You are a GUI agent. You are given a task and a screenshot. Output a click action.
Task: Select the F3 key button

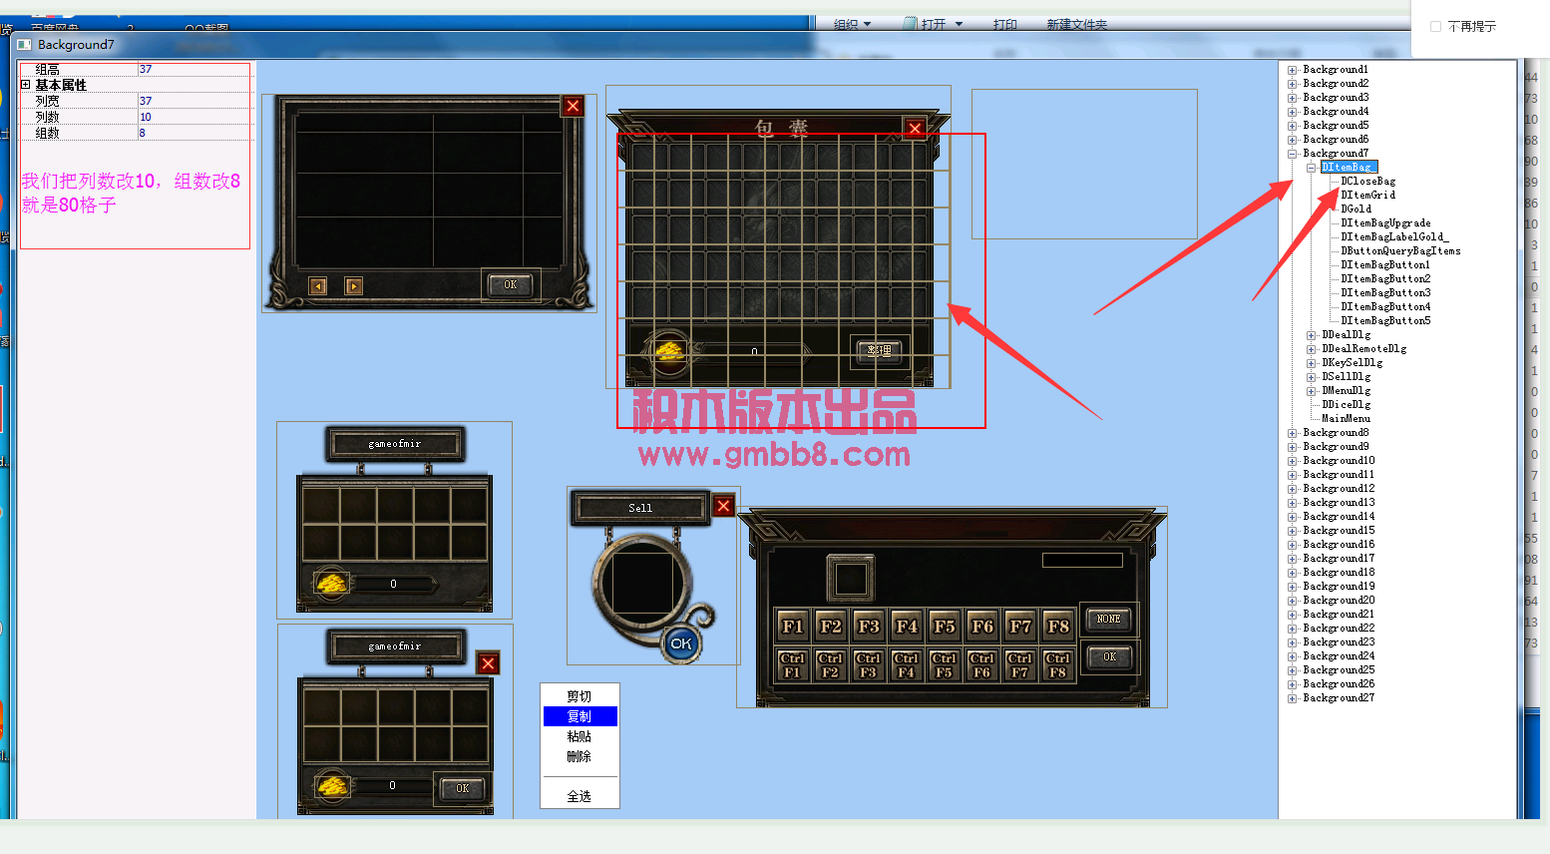pyautogui.click(x=869, y=627)
